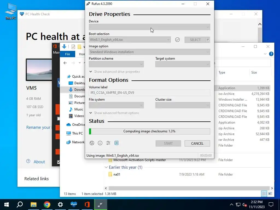Click the VM5 desktop thumbnail
The image size is (280, 210).
click(x=39, y=70)
